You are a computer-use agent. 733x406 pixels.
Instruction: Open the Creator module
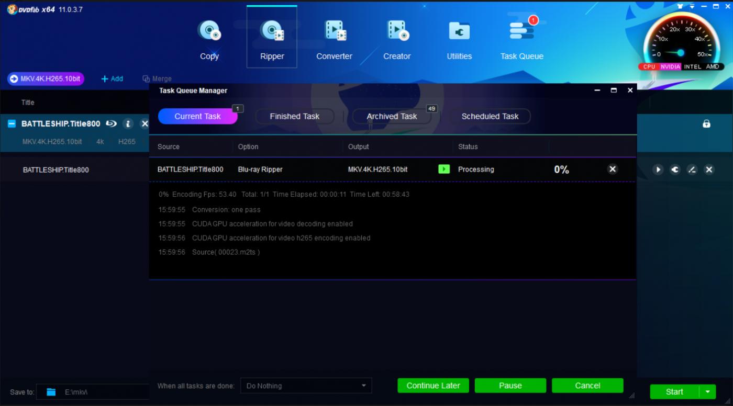[397, 39]
